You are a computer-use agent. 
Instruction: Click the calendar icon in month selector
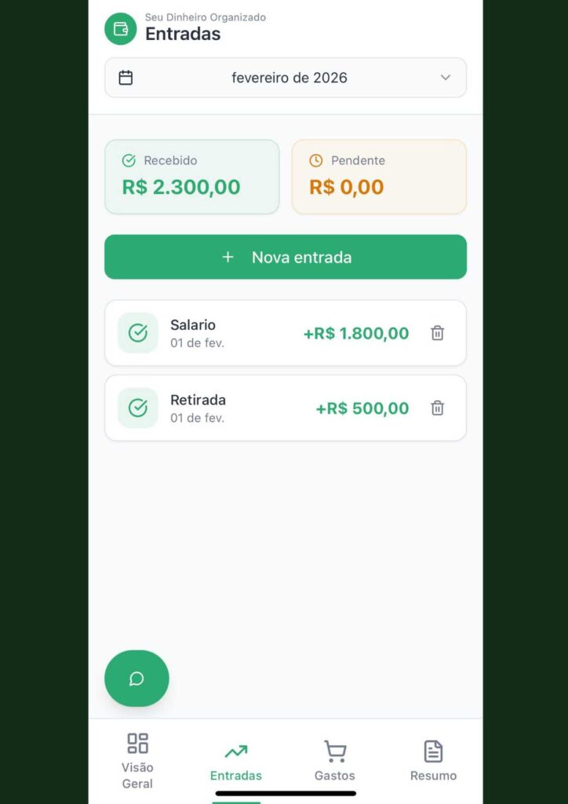click(x=126, y=78)
